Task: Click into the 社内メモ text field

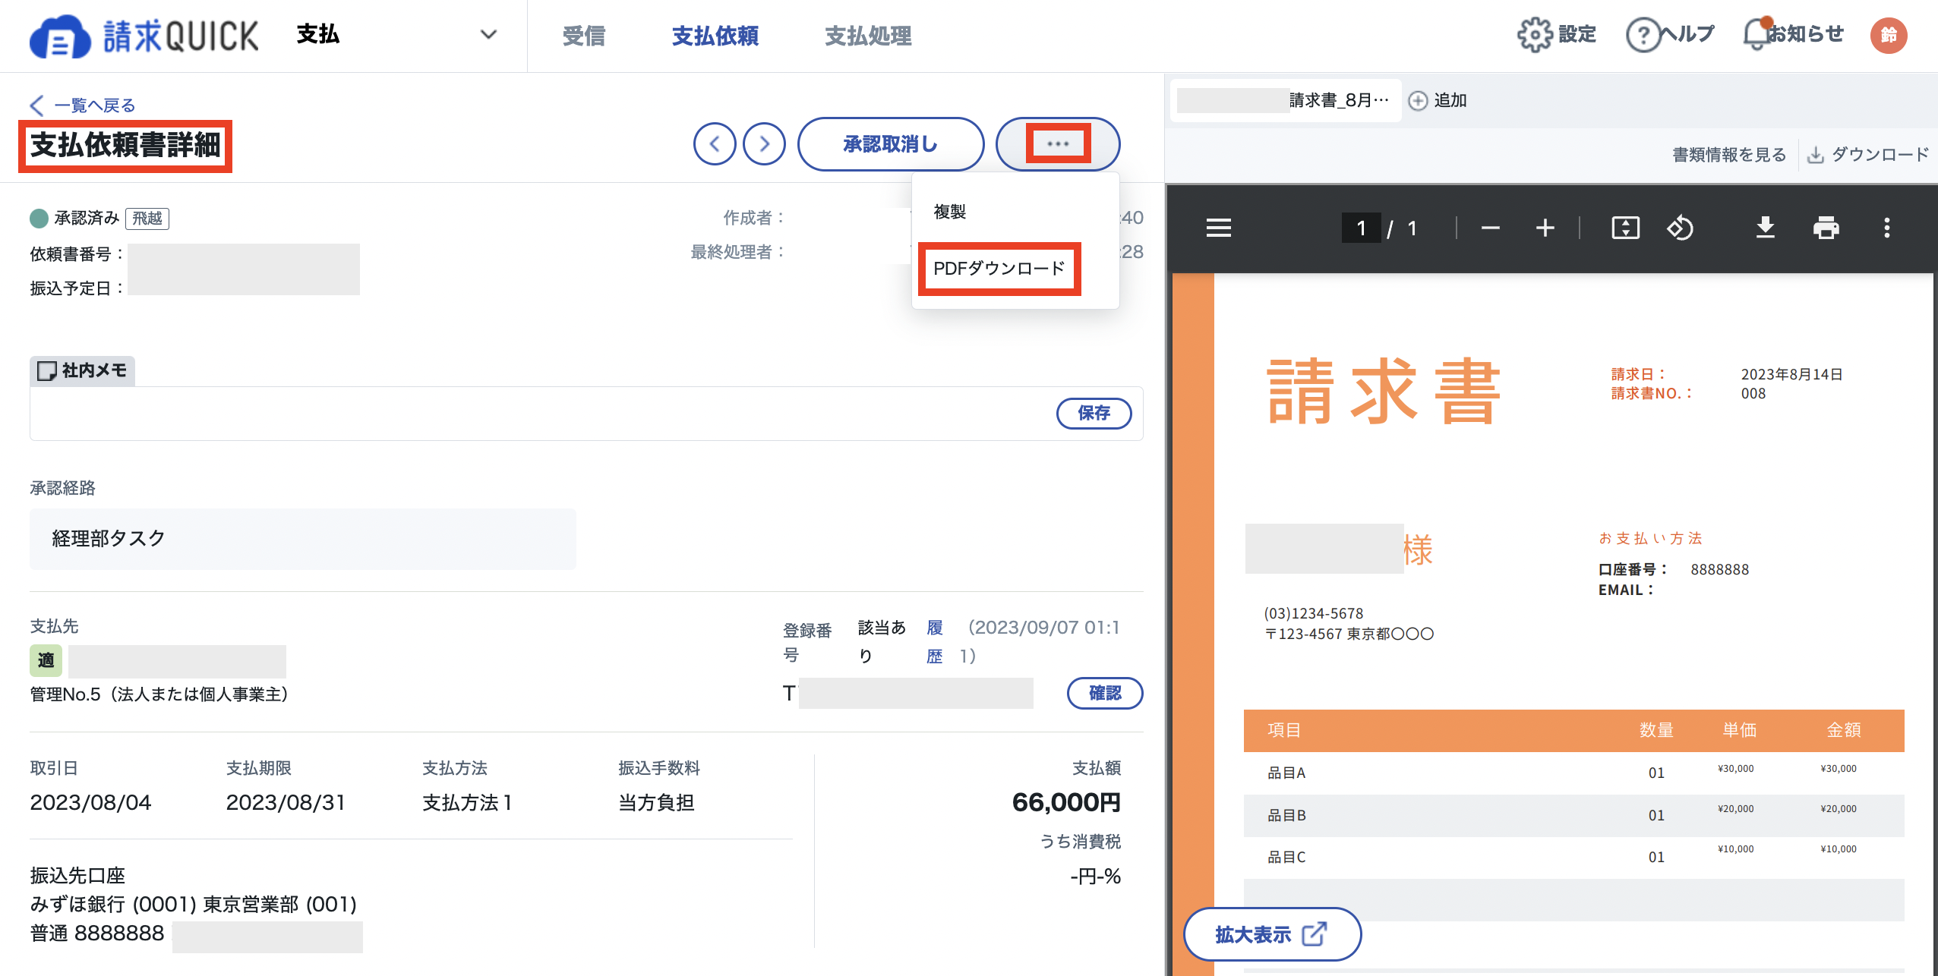Action: pos(541,414)
